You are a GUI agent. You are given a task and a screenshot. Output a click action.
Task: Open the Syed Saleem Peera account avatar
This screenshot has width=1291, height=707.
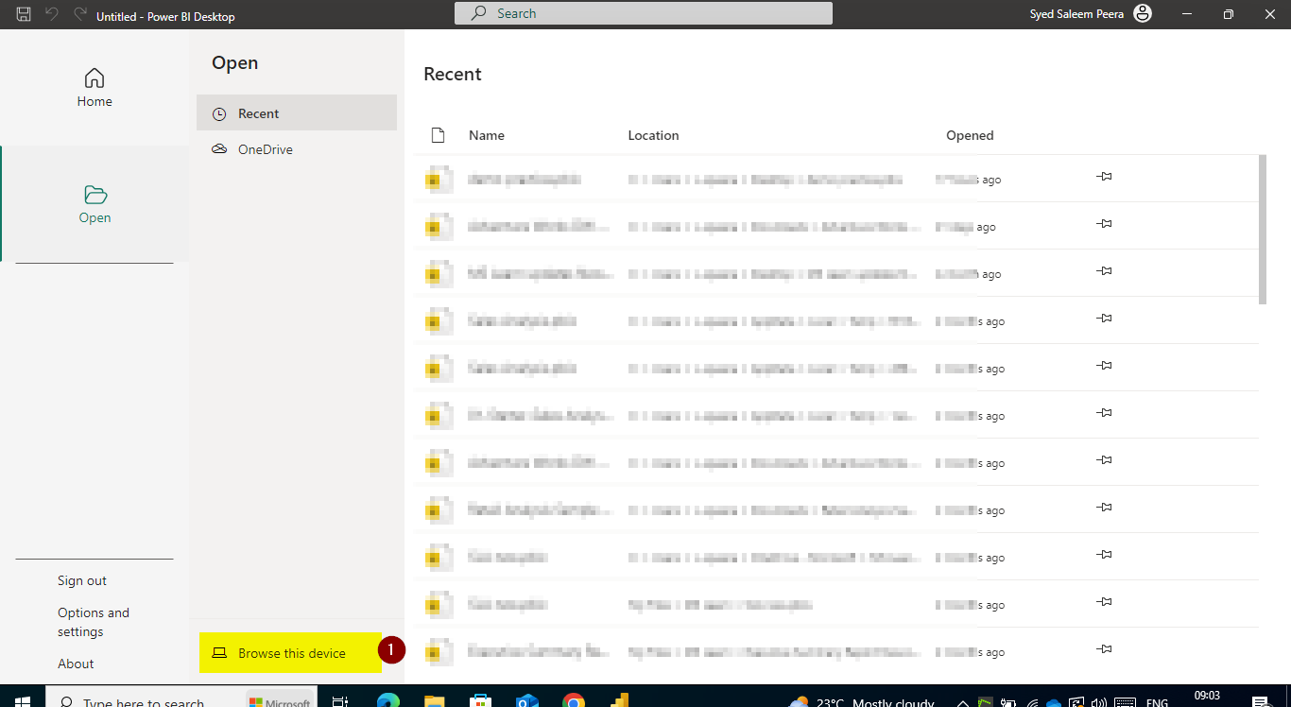click(1143, 14)
